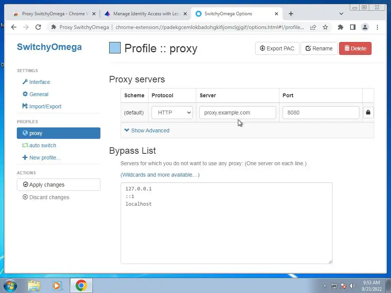Open Windows Explorer from taskbar
The width and height of the screenshot is (391, 293).
[x=34, y=285]
